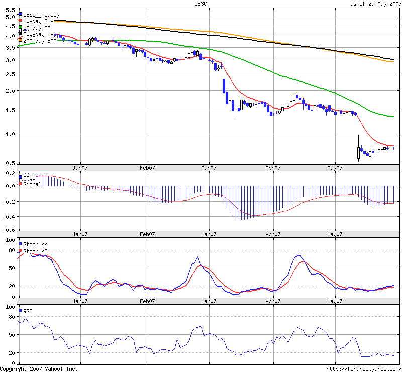The height and width of the screenshot is (372, 402).
Task: Click the DESC chart title
Action: click(200, 4)
